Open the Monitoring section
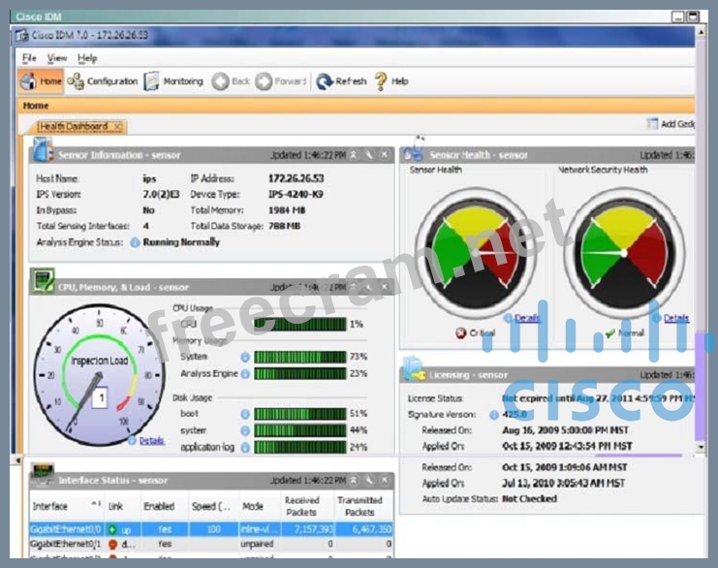Screen dimensions: 718x568 tap(174, 81)
